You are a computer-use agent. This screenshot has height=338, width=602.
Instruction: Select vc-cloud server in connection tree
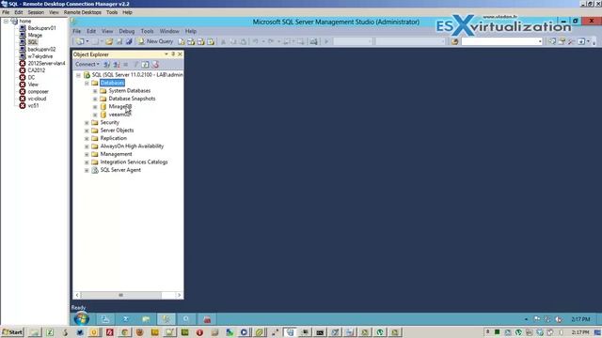point(37,99)
